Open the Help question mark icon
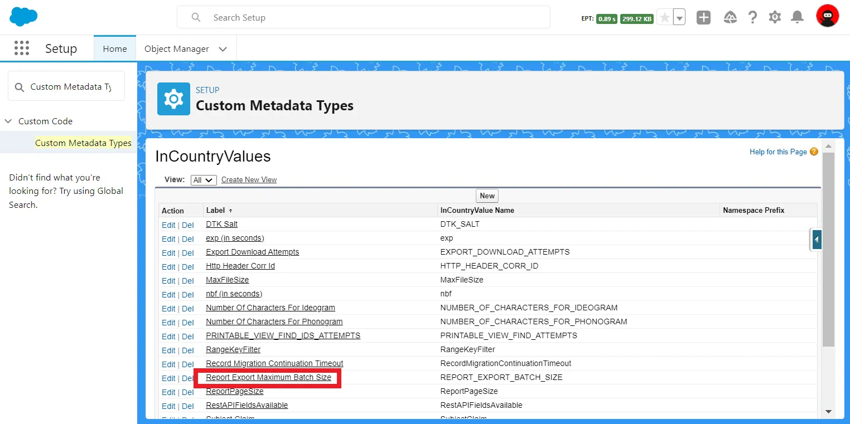850x424 pixels. pyautogui.click(x=752, y=18)
